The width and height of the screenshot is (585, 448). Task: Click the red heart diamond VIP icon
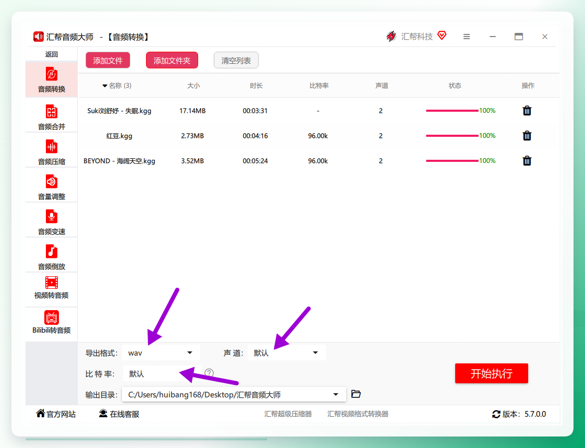point(442,36)
